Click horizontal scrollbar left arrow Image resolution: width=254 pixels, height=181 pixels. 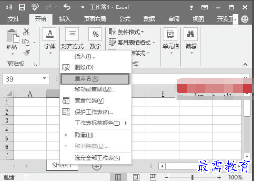pos(162,166)
